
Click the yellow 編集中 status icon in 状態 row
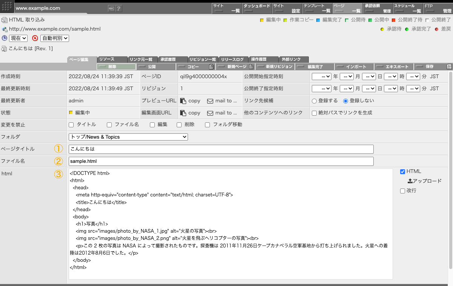pos(71,113)
